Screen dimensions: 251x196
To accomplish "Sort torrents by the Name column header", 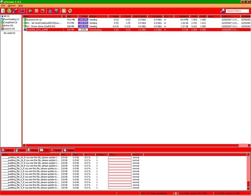I will 42,16.
